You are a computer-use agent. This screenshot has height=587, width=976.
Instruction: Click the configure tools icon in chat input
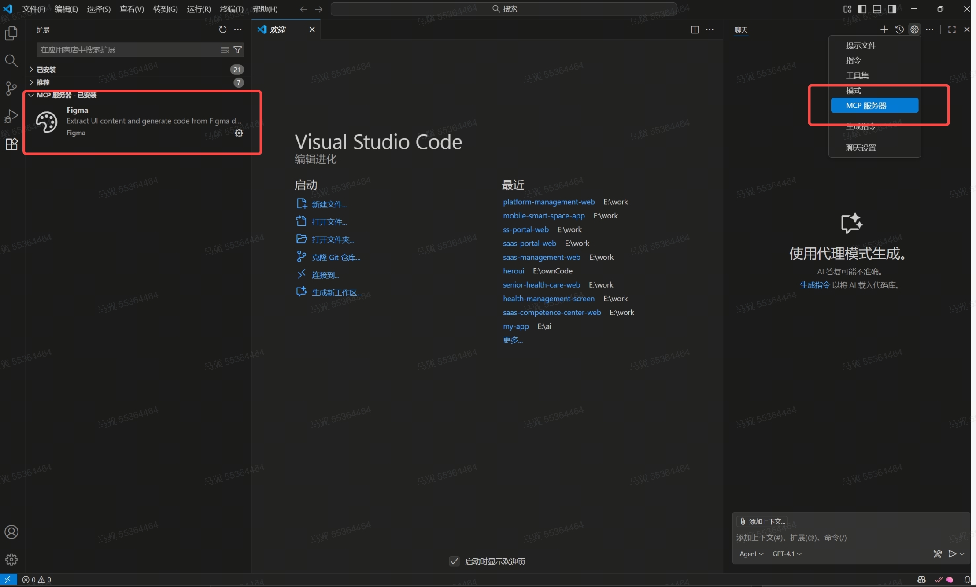tap(937, 554)
